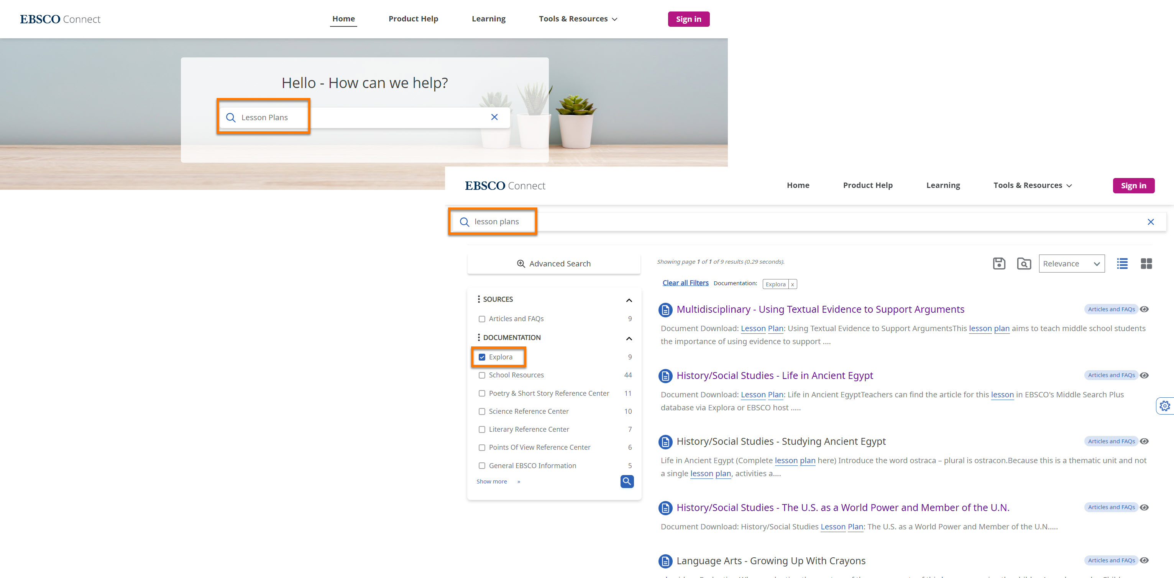1174x578 pixels.
Task: Click document icon beside Growing Up With Crayons
Action: [665, 561]
